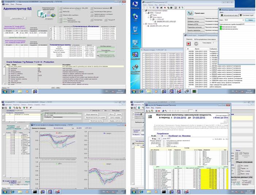This screenshot has height=195, width=256.
Task: Click media player icon in top-right screenshot taskbar
Action: click(x=156, y=91)
